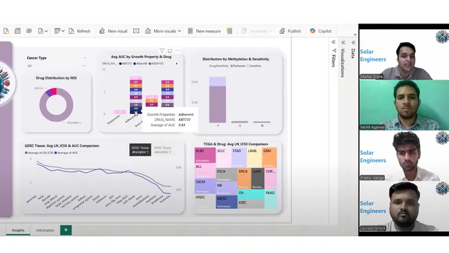Click the Publish button
The height and width of the screenshot is (253, 449).
pos(290,31)
